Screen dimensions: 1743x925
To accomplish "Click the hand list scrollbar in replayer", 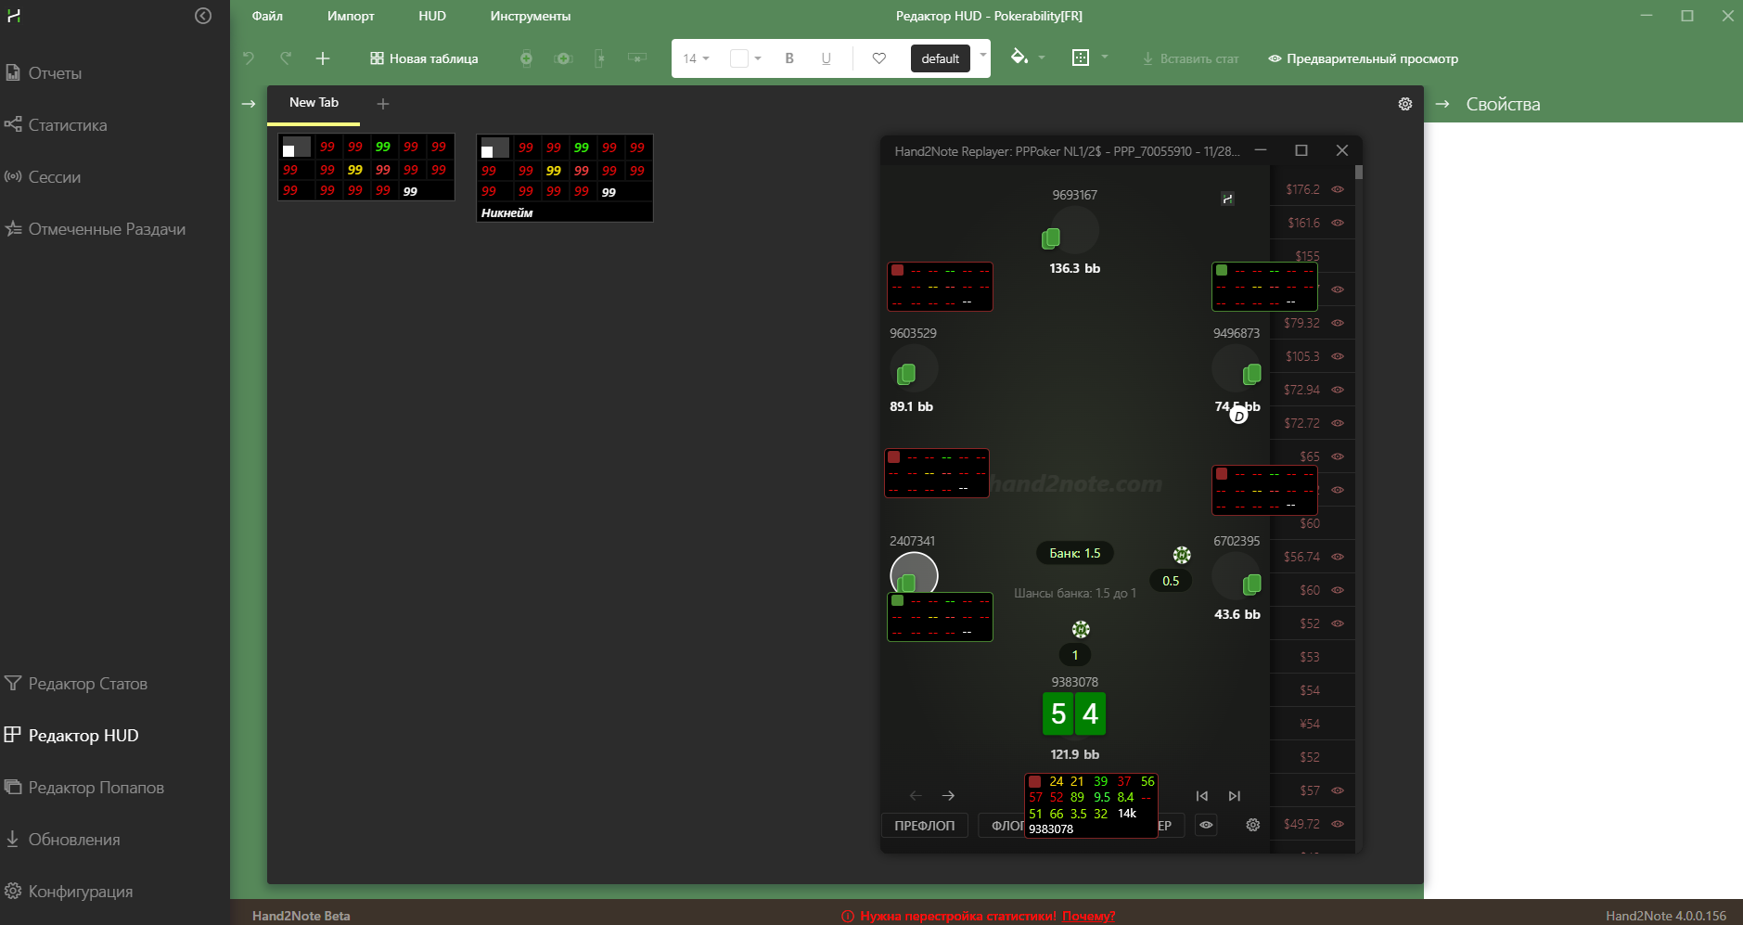I will pos(1359,173).
